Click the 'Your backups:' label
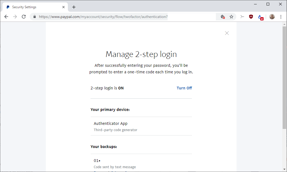The width and height of the screenshot is (287, 172). pyautogui.click(x=104, y=147)
